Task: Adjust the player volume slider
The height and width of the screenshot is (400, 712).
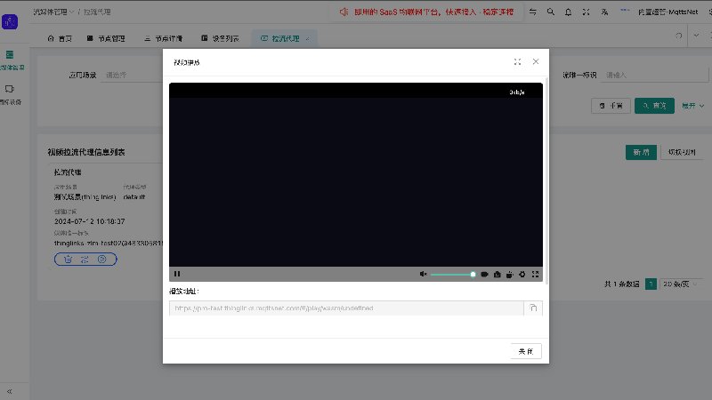Action: coord(453,275)
